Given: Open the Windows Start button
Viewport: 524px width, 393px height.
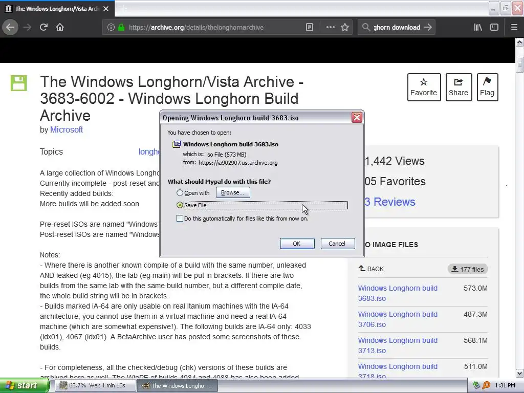Looking at the screenshot, I should pyautogui.click(x=25, y=386).
